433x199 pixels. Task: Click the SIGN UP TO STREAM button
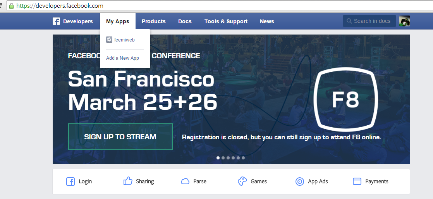click(x=120, y=137)
